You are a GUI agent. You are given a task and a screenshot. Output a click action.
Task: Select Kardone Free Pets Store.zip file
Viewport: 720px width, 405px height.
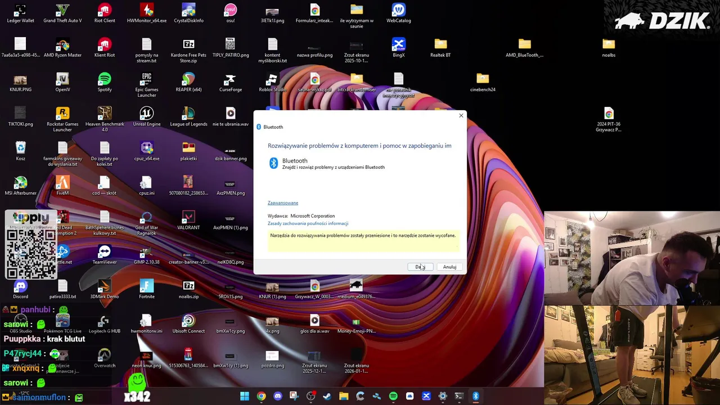coord(188,51)
